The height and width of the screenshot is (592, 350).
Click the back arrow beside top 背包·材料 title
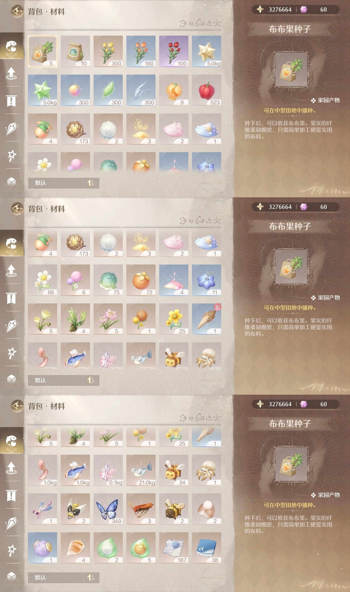tap(17, 12)
